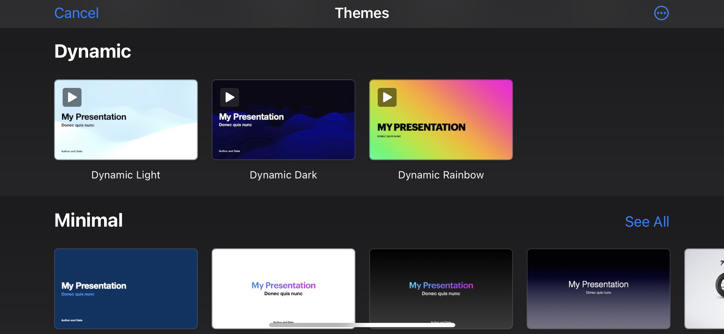This screenshot has height=334, width=724.
Task: Select the navy blue Minimal theme
Action: coord(126,289)
